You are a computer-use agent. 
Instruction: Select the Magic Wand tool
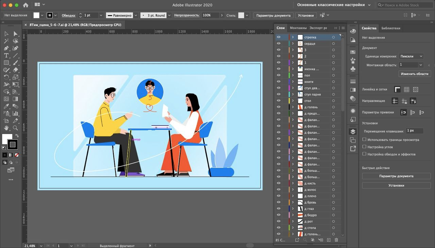pos(6,41)
